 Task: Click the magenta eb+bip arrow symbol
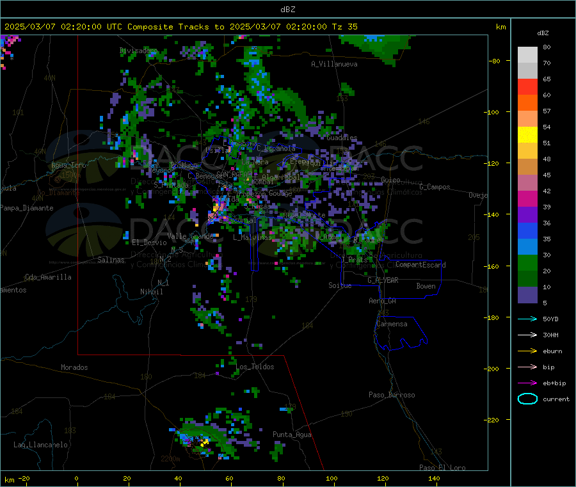[527, 383]
